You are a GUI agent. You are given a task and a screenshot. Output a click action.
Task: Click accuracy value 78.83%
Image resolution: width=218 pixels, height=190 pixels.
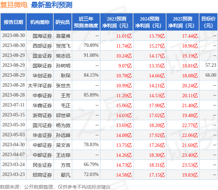pyautogui.click(x=91, y=144)
